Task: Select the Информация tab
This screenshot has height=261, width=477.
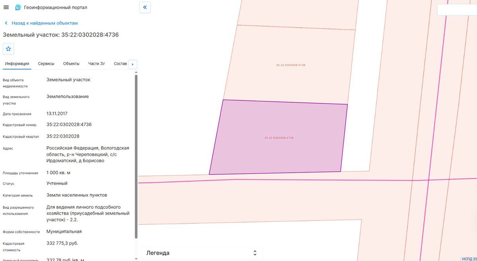Action: (17, 64)
